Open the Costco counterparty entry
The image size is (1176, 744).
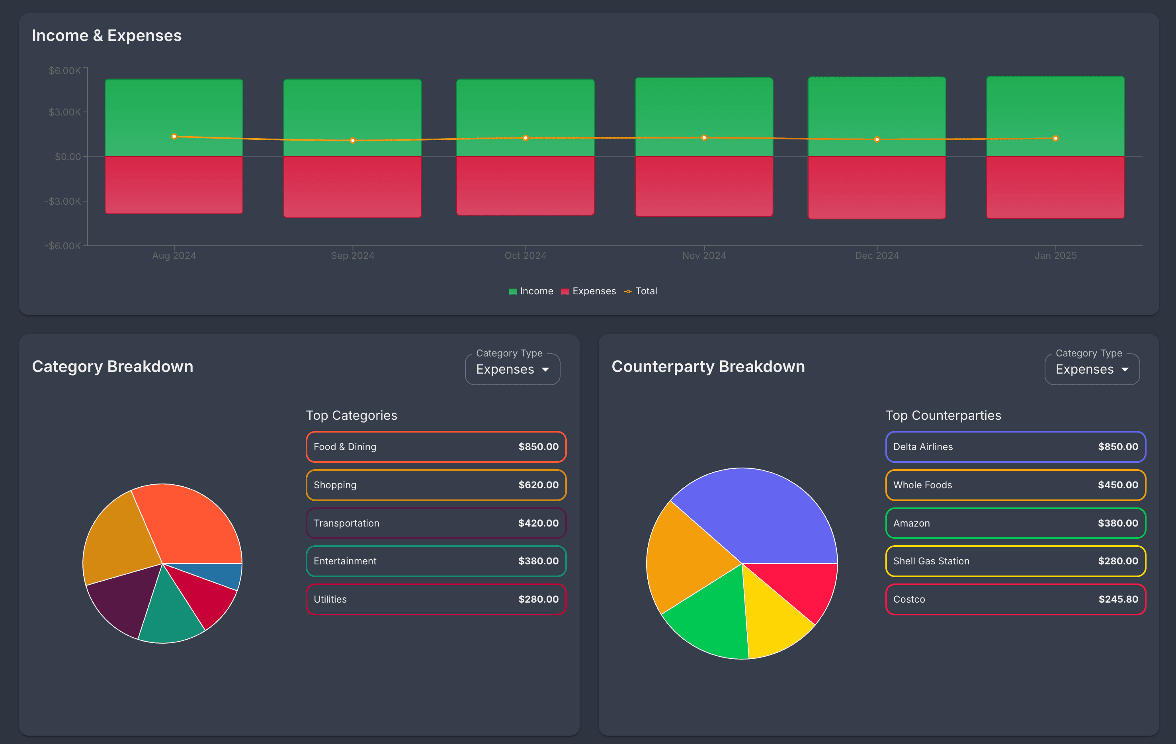(1015, 599)
